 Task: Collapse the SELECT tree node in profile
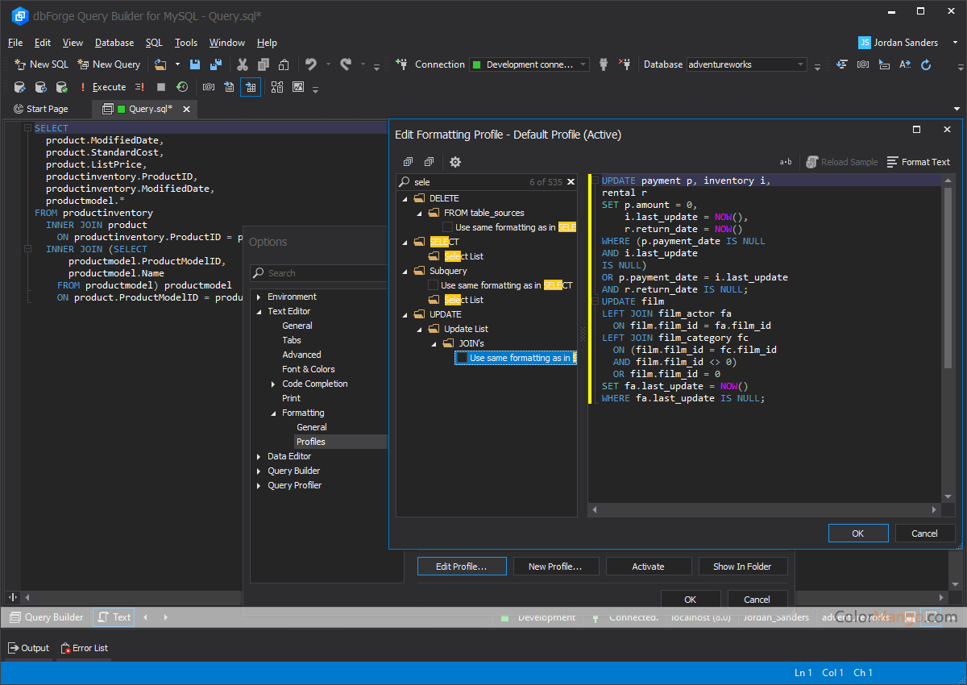tap(405, 242)
